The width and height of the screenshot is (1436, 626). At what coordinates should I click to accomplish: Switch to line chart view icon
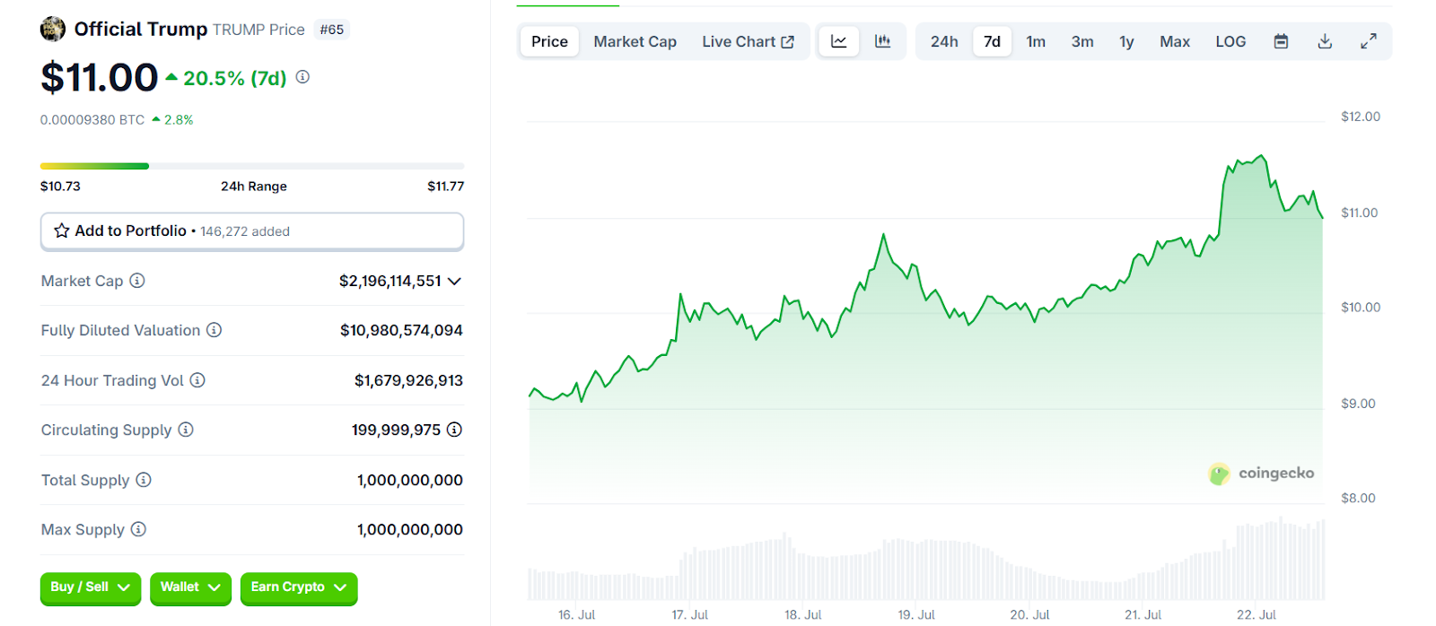click(x=839, y=41)
